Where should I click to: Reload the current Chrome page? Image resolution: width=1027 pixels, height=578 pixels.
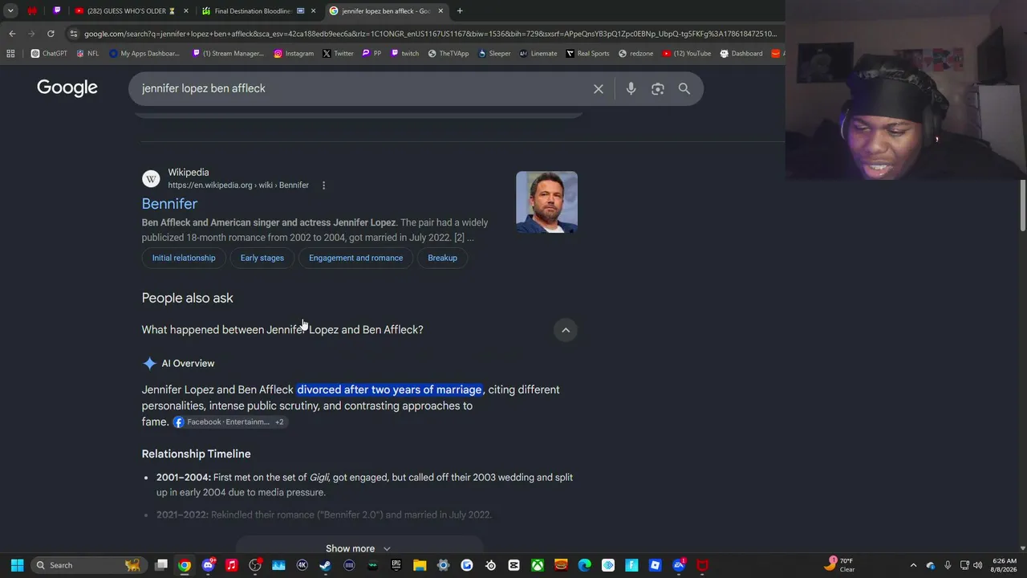(x=51, y=34)
